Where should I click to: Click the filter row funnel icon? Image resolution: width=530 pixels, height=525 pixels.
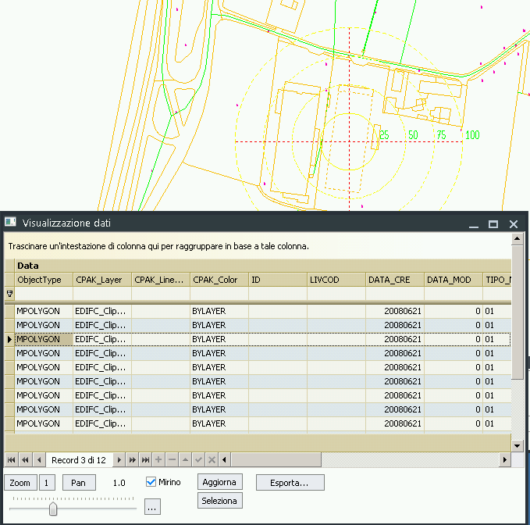click(10, 294)
